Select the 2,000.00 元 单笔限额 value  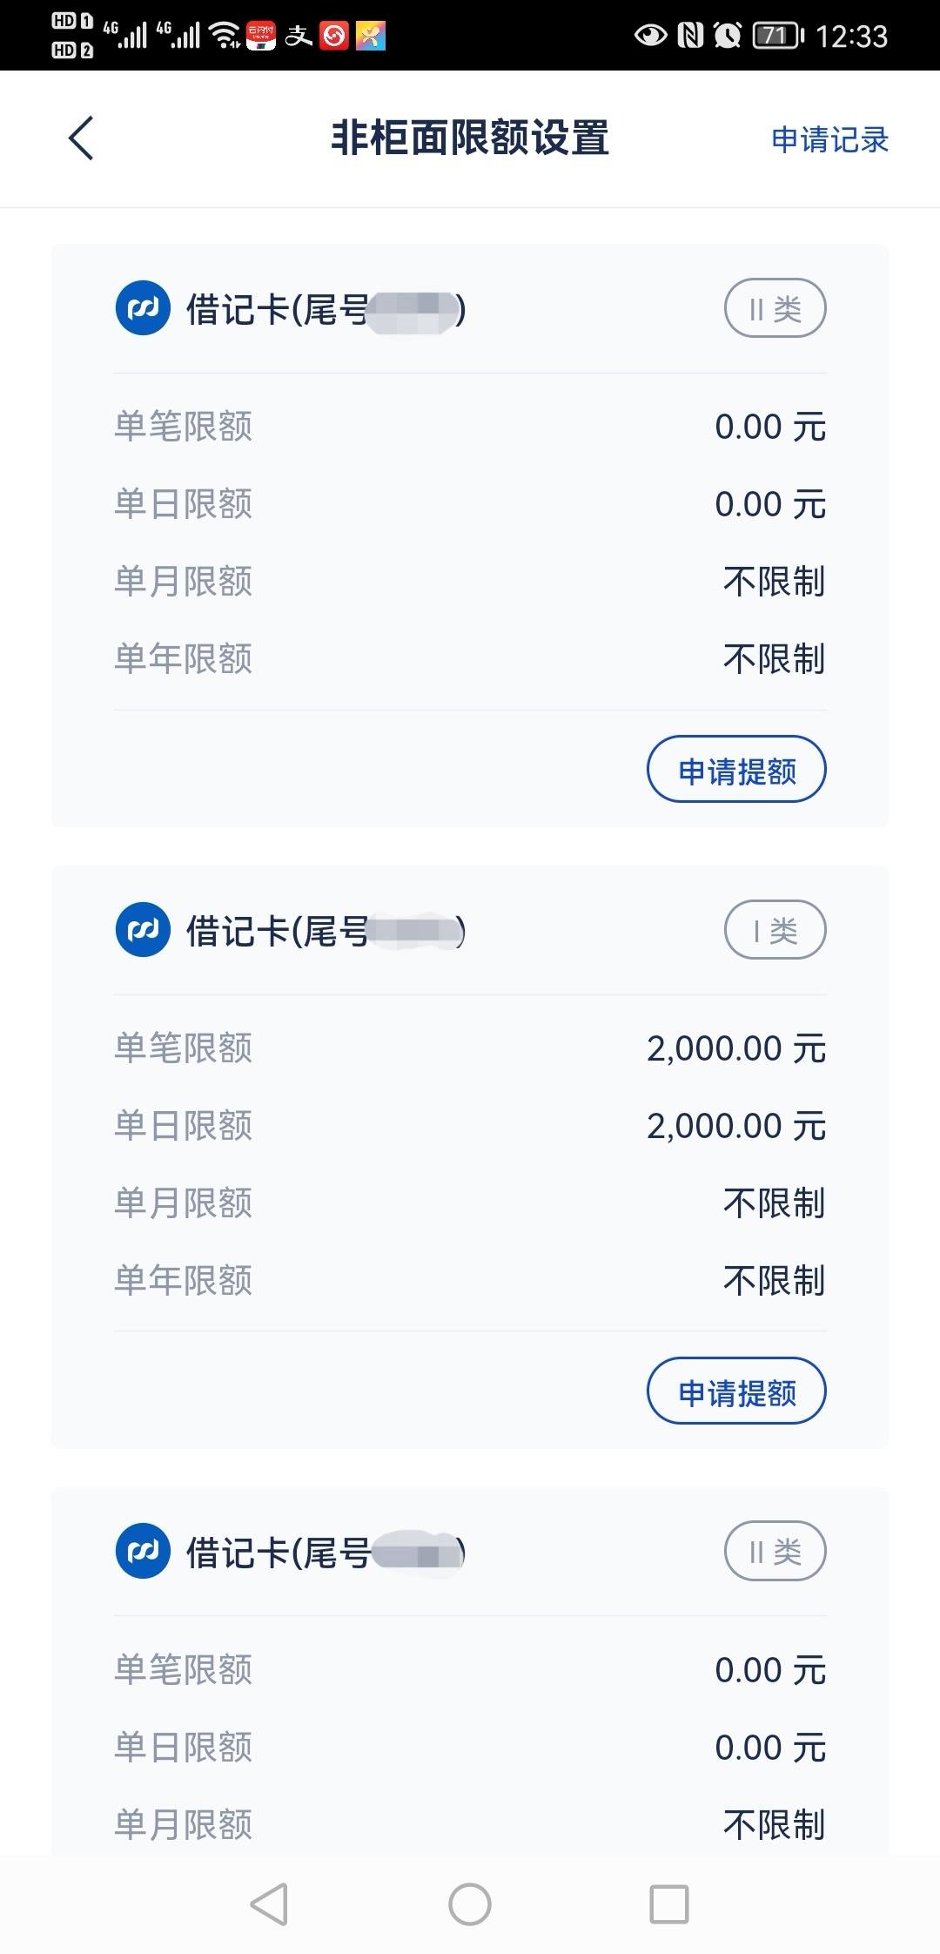(735, 1048)
